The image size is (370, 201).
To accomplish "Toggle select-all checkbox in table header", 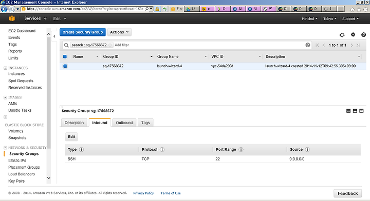I will click(x=65, y=56).
